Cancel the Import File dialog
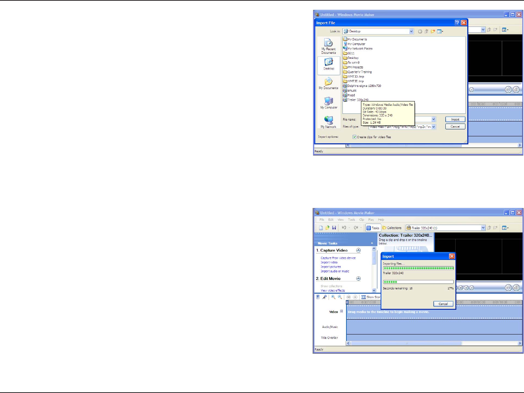The image size is (524, 393). tap(455, 127)
